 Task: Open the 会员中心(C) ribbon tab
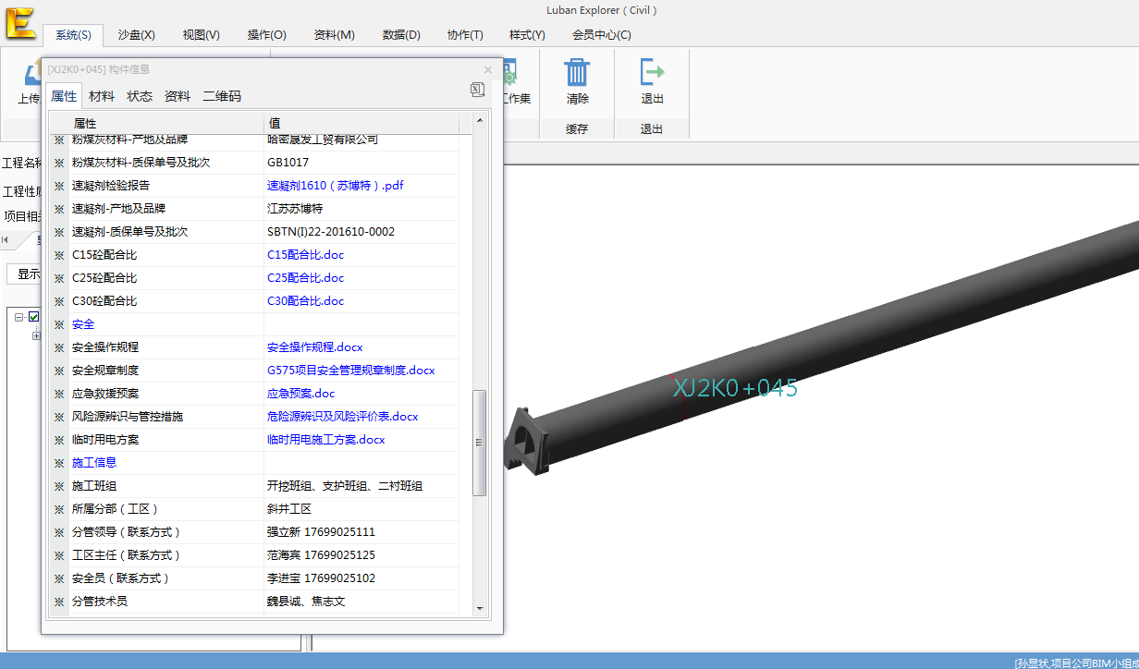pyautogui.click(x=602, y=35)
